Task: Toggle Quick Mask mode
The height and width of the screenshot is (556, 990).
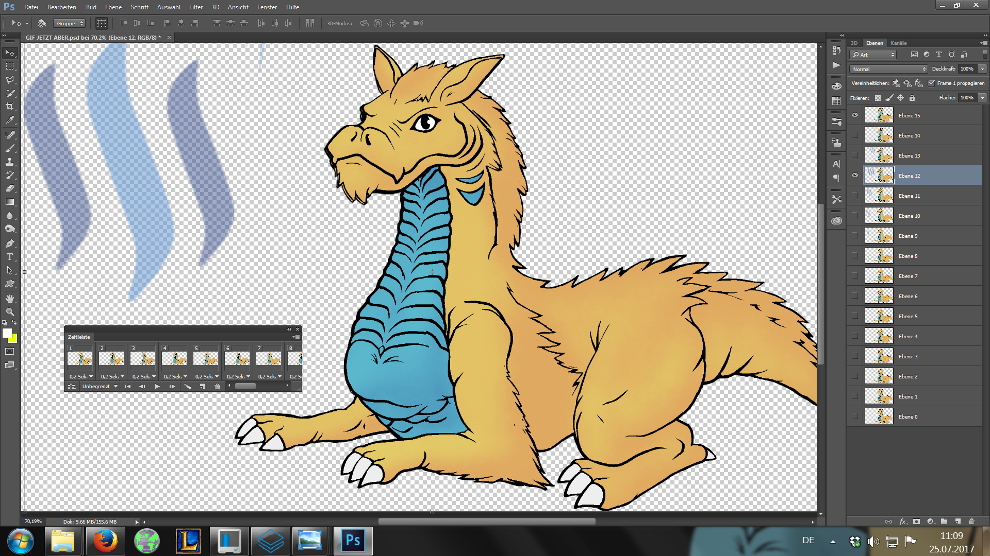Action: [10, 352]
